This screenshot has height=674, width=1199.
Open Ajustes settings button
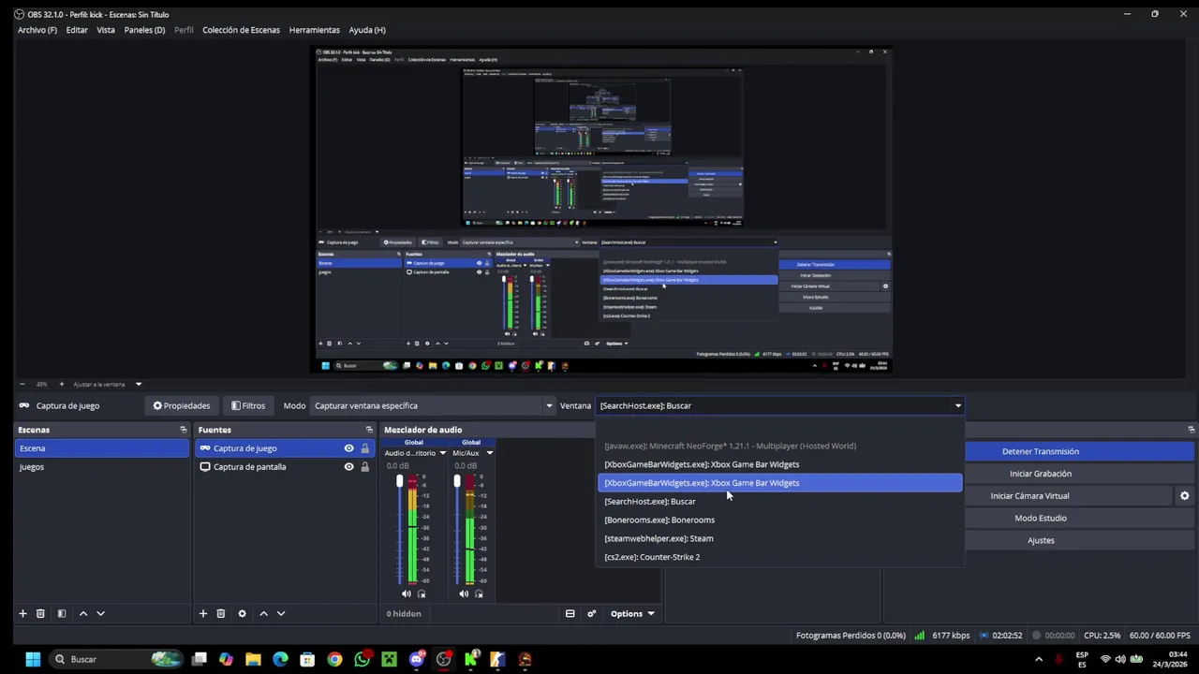click(1041, 540)
